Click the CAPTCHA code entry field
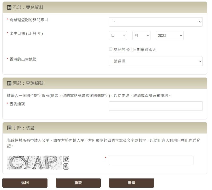The height and width of the screenshot is (190, 212). pos(151,160)
